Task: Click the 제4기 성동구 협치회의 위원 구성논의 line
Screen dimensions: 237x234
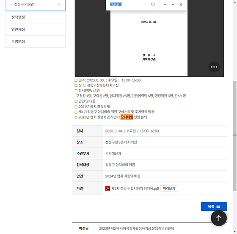Action: [115, 112]
